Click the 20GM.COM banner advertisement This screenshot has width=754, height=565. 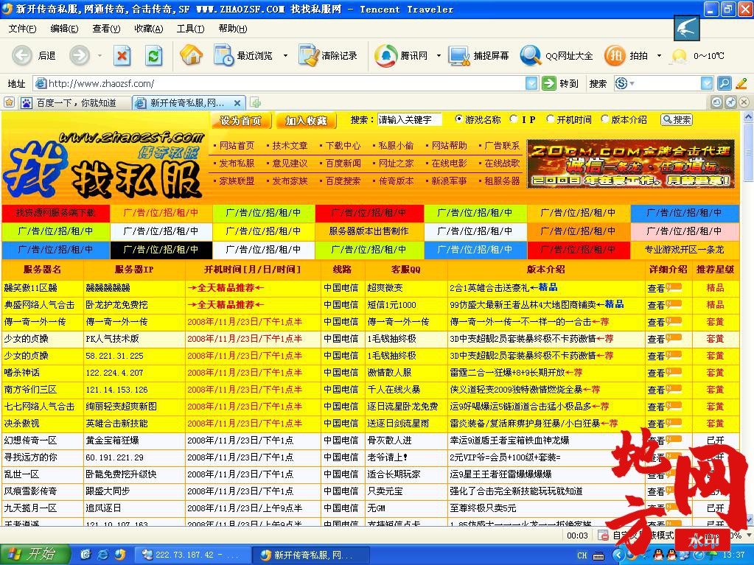pyautogui.click(x=630, y=164)
